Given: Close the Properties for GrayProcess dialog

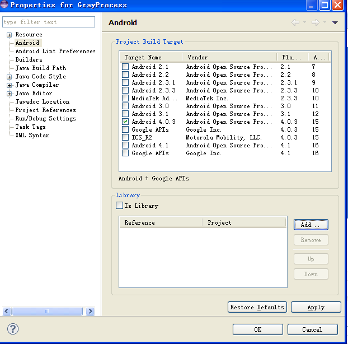Looking at the screenshot, I should coord(338,5).
